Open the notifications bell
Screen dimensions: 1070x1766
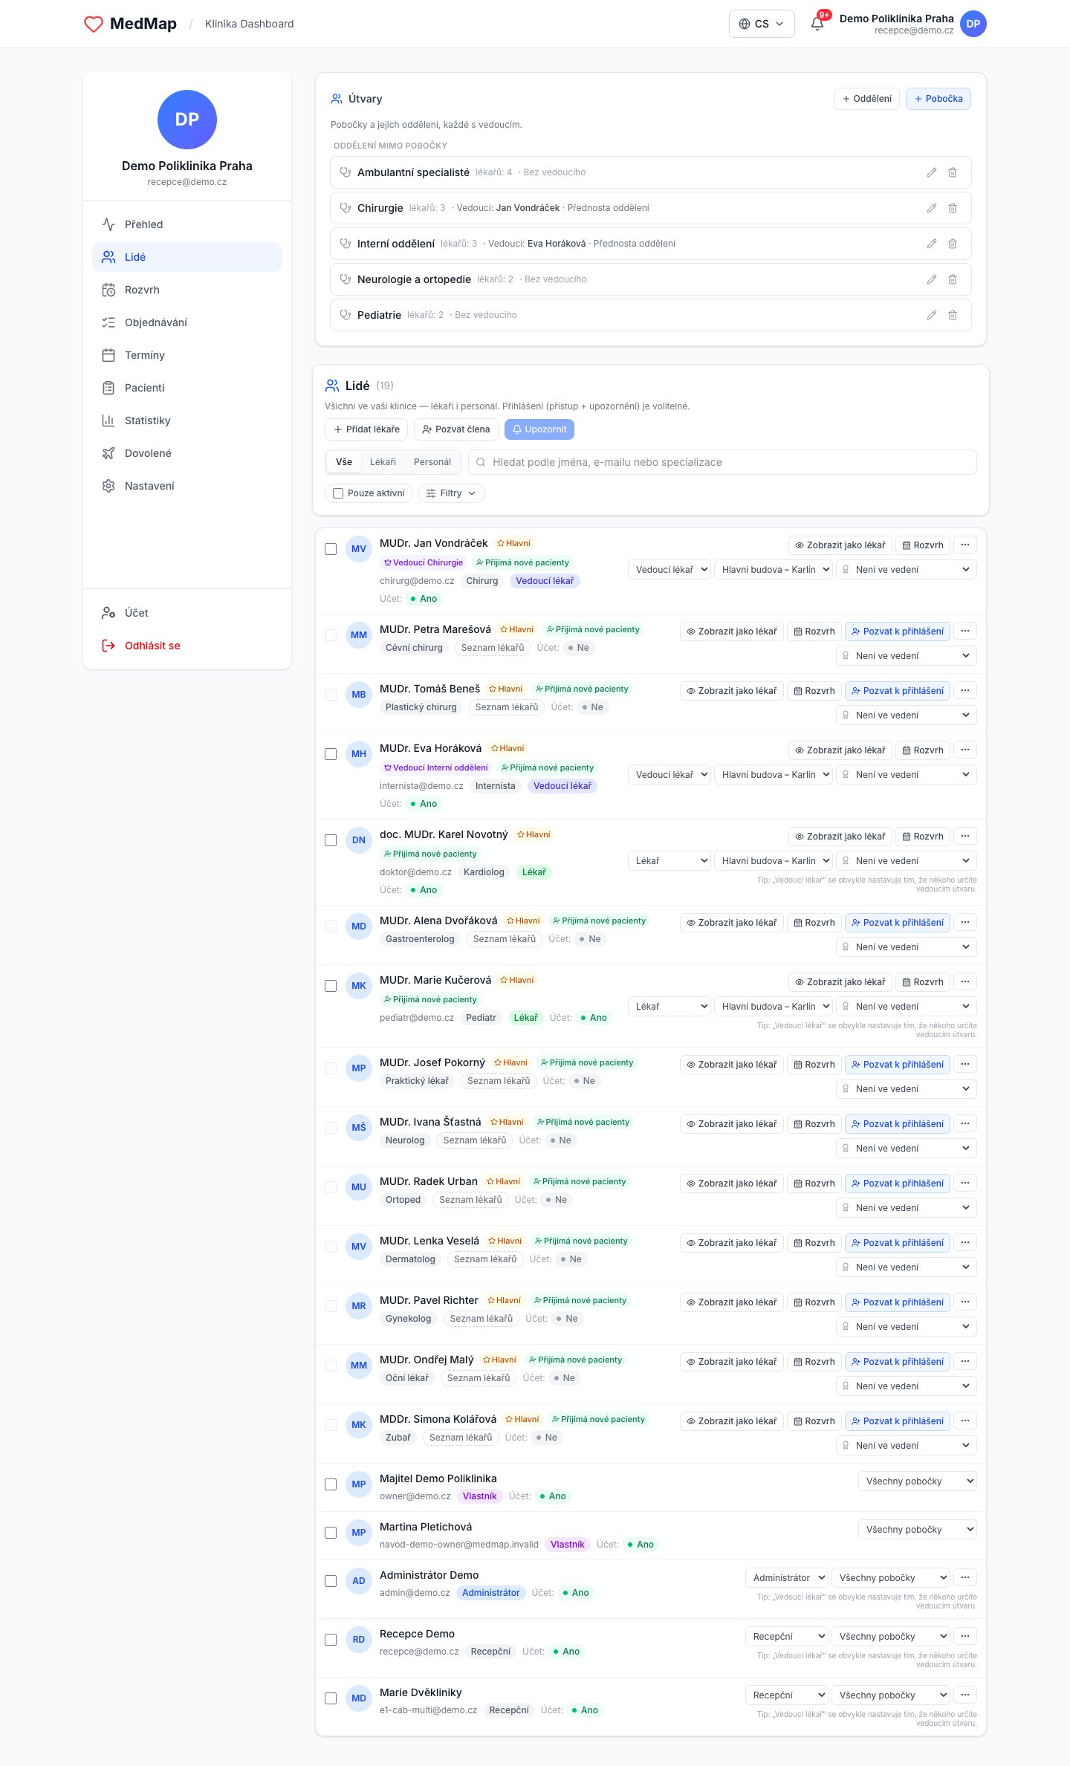817,23
